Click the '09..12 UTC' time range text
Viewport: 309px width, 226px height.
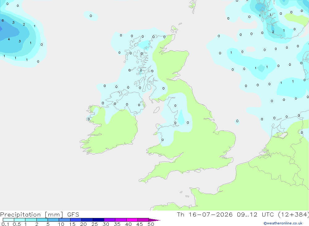pyautogui.click(x=256, y=214)
